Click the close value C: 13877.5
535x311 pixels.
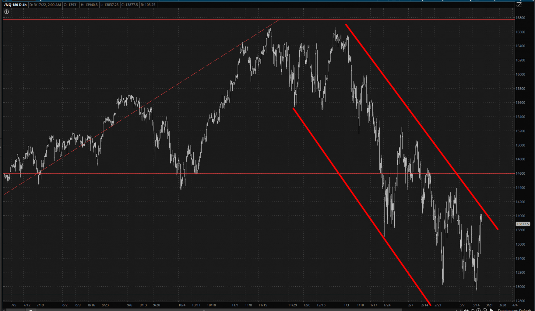(x=130, y=5)
